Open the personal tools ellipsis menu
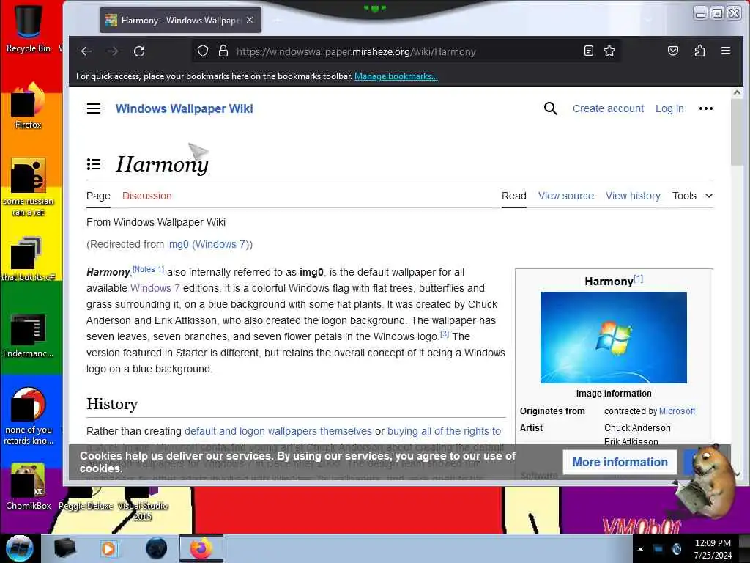This screenshot has width=750, height=563. click(x=706, y=108)
